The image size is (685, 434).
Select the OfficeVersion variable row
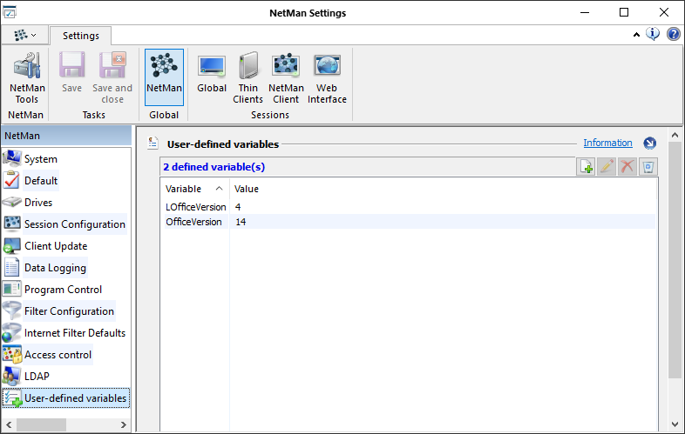click(x=195, y=222)
